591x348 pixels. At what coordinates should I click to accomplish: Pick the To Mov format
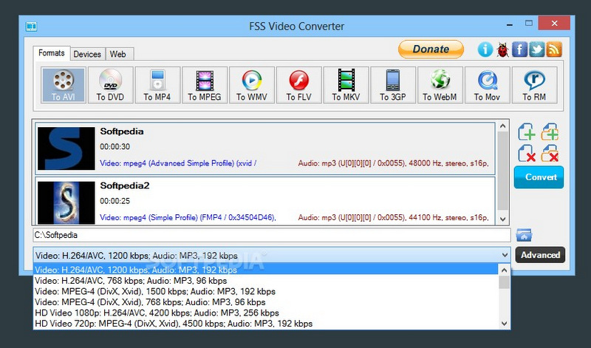[x=488, y=85]
